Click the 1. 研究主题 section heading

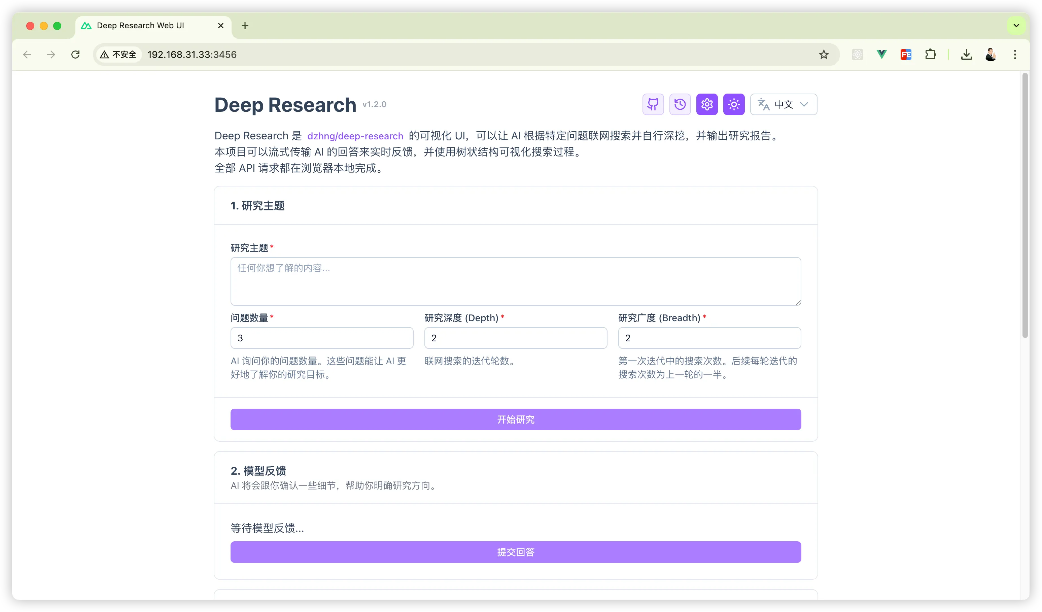(257, 206)
